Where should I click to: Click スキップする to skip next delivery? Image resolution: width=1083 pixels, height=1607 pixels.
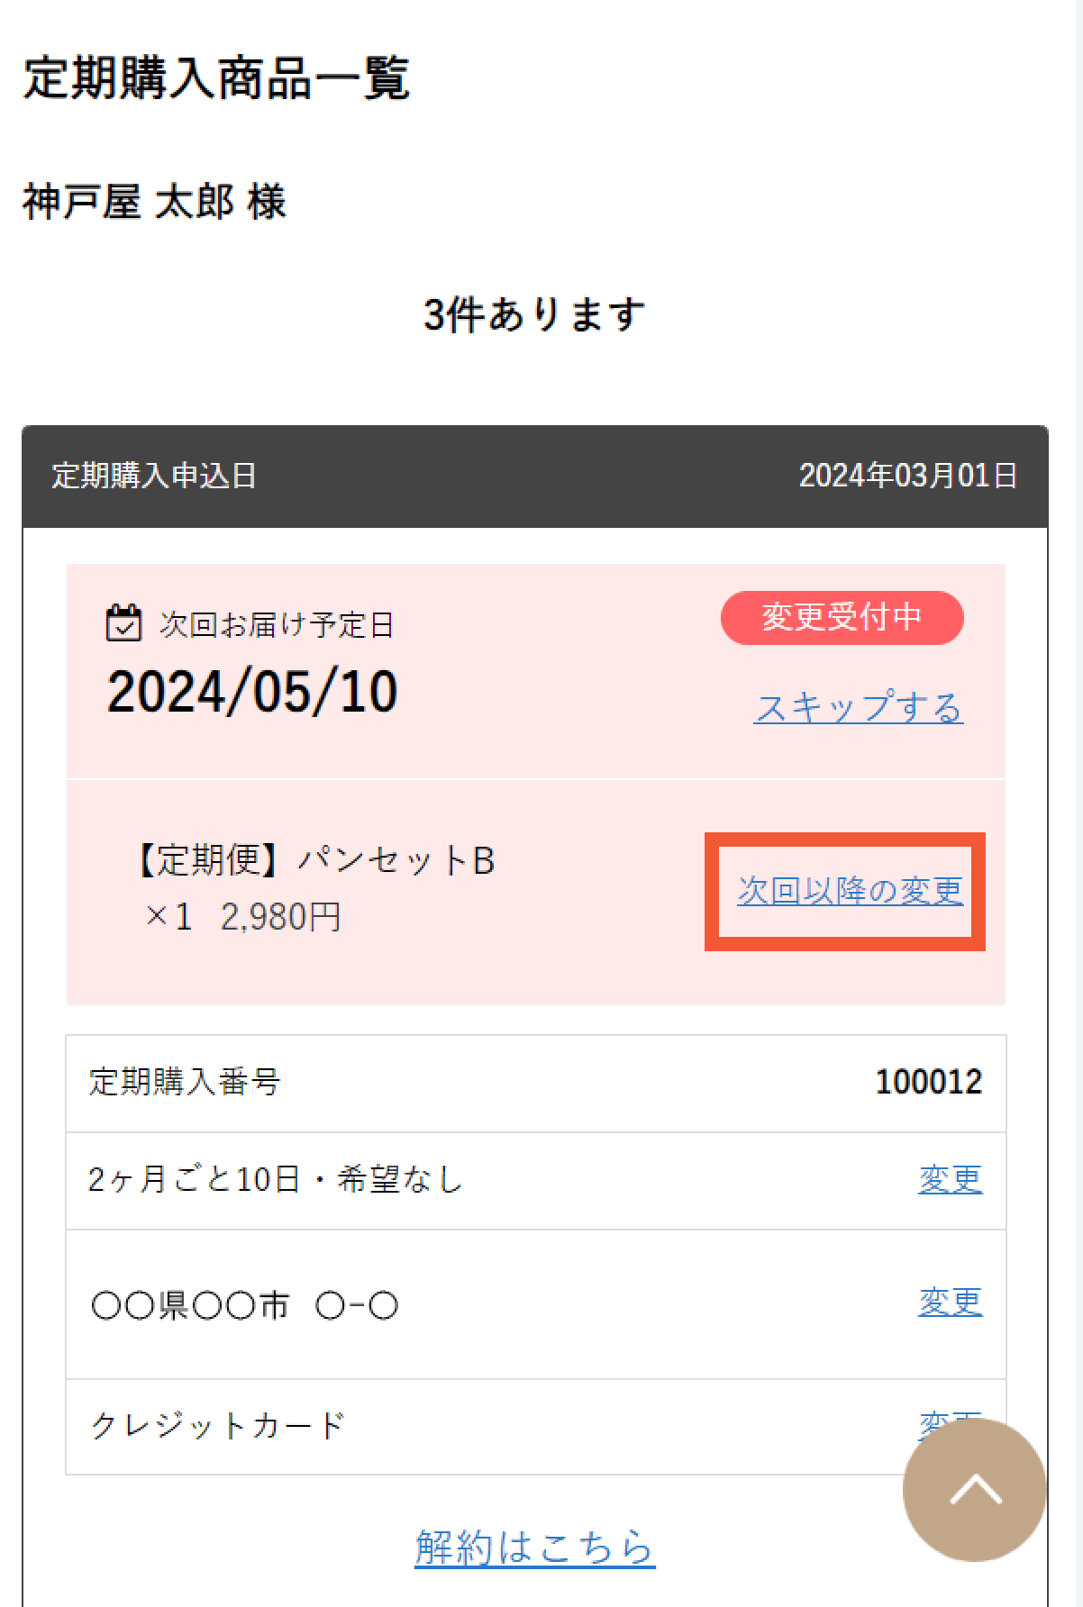click(x=859, y=709)
